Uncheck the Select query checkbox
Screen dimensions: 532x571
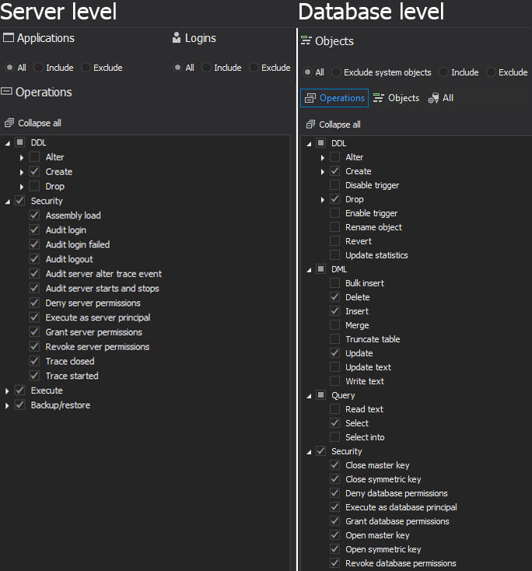pyautogui.click(x=334, y=423)
